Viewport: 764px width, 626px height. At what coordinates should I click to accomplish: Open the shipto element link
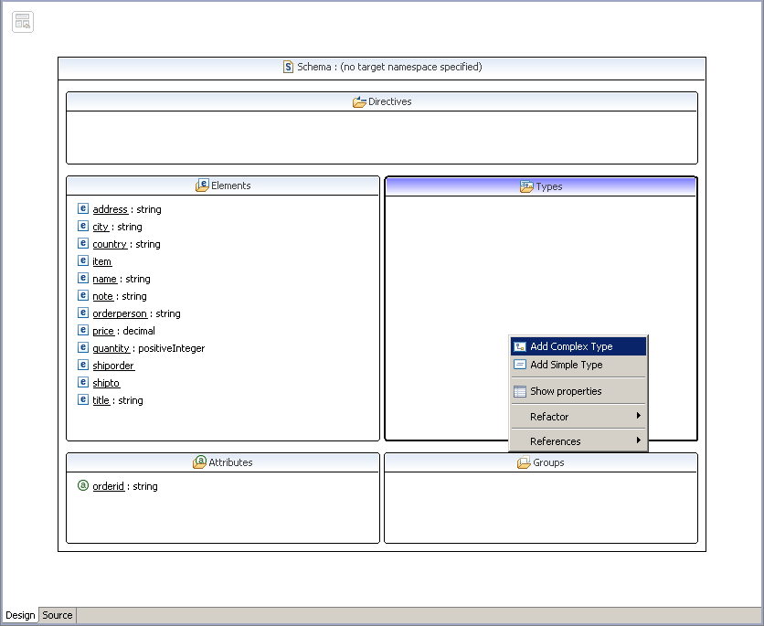tap(106, 383)
